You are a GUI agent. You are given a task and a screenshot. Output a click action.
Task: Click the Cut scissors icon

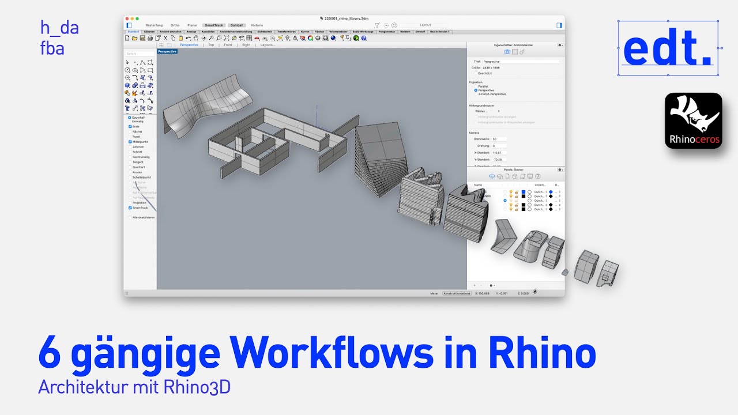[165, 38]
